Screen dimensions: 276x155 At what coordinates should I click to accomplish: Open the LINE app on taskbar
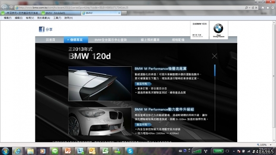point(55,151)
